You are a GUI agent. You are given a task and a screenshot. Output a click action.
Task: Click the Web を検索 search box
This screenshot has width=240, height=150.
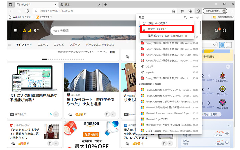pyautogui.click(x=93, y=31)
